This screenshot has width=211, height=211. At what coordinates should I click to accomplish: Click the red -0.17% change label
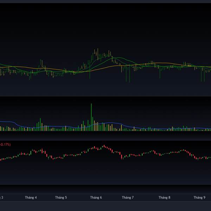pyautogui.click(x=5, y=145)
